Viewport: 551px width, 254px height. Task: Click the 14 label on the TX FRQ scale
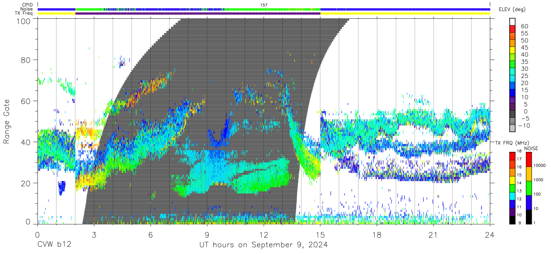point(519,184)
